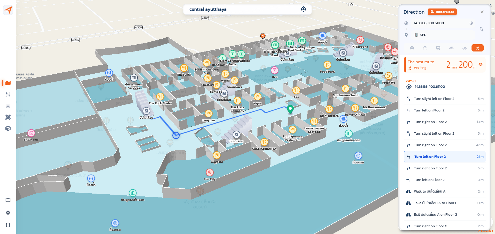Switch to the 3D cube view
The height and width of the screenshot is (234, 495).
point(8,128)
